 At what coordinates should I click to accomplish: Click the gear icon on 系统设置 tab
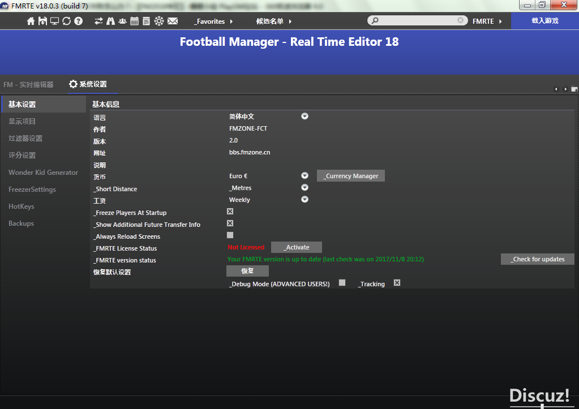click(73, 84)
